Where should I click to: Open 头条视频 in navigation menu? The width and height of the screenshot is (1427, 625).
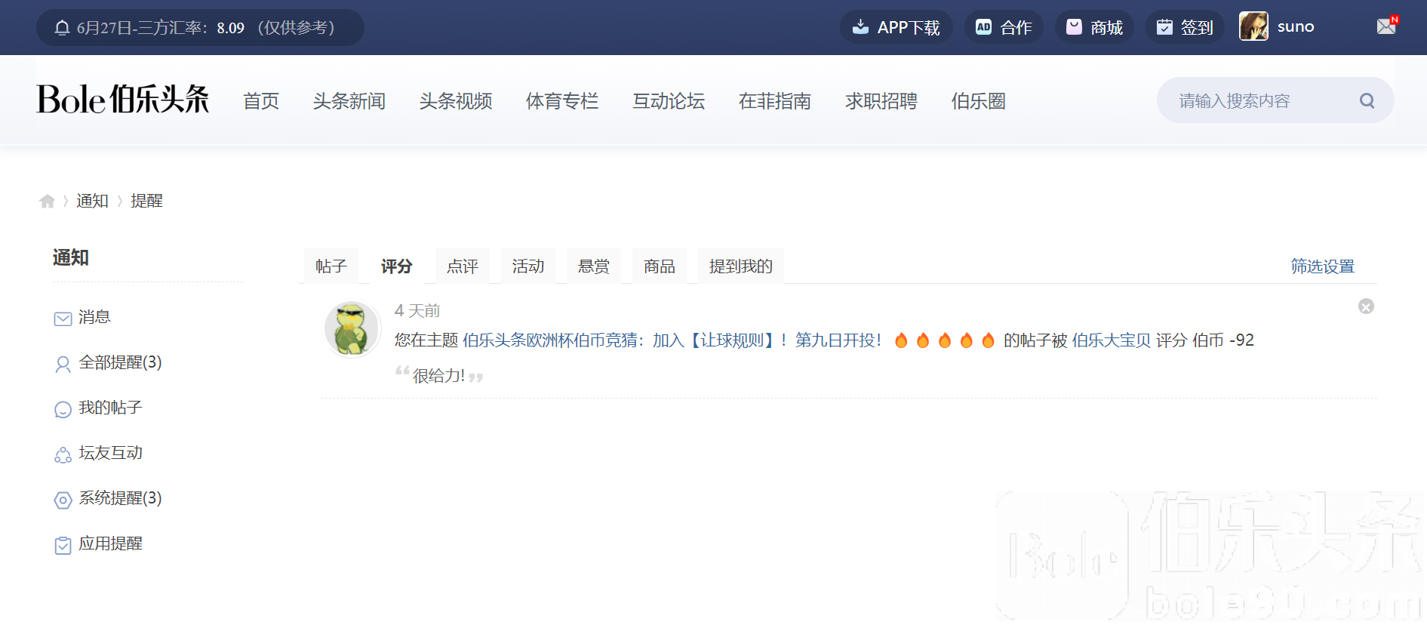(x=455, y=101)
